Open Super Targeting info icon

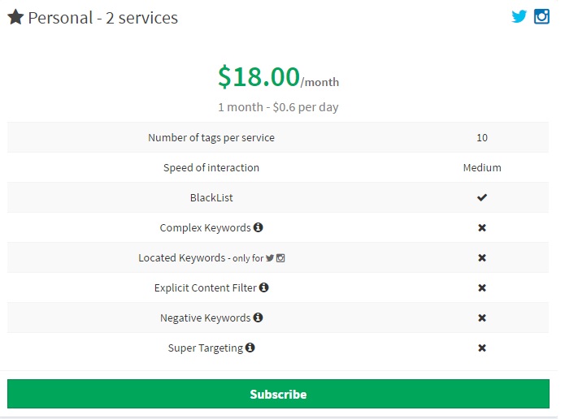tap(250, 348)
